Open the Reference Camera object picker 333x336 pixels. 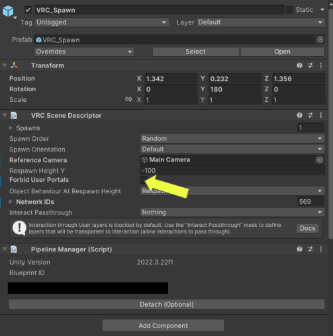coord(320,160)
